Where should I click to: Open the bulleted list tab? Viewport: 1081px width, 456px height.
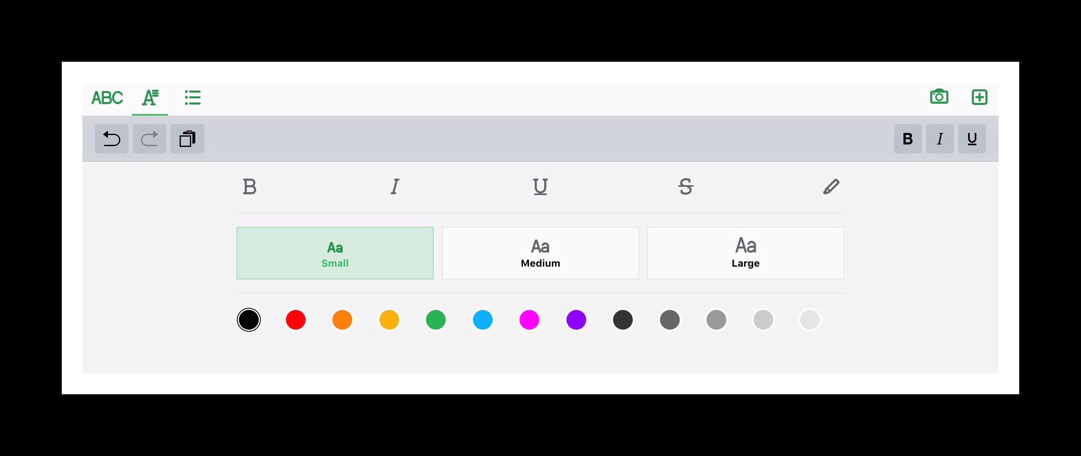click(x=193, y=98)
